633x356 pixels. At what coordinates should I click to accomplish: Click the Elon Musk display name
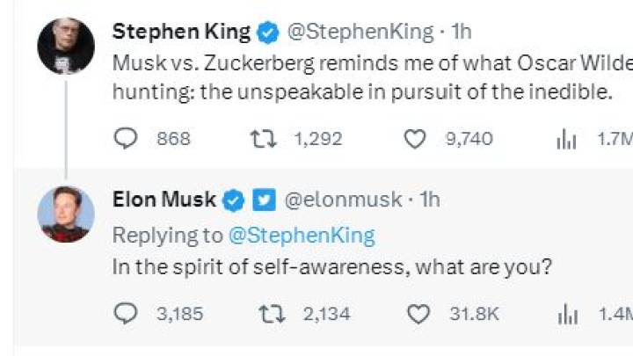164,200
